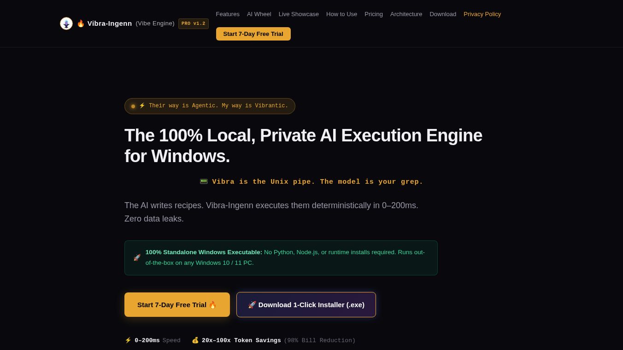Click the glowing dot in the tagline pill
The image size is (623, 350).
133,106
